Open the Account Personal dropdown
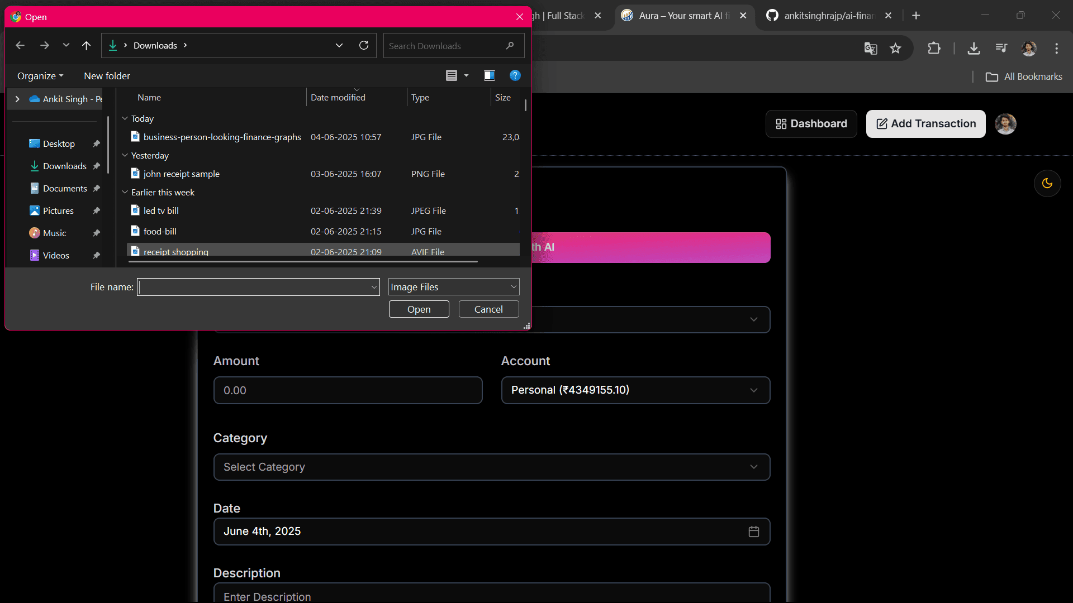Viewport: 1073px width, 603px height. [x=635, y=390]
